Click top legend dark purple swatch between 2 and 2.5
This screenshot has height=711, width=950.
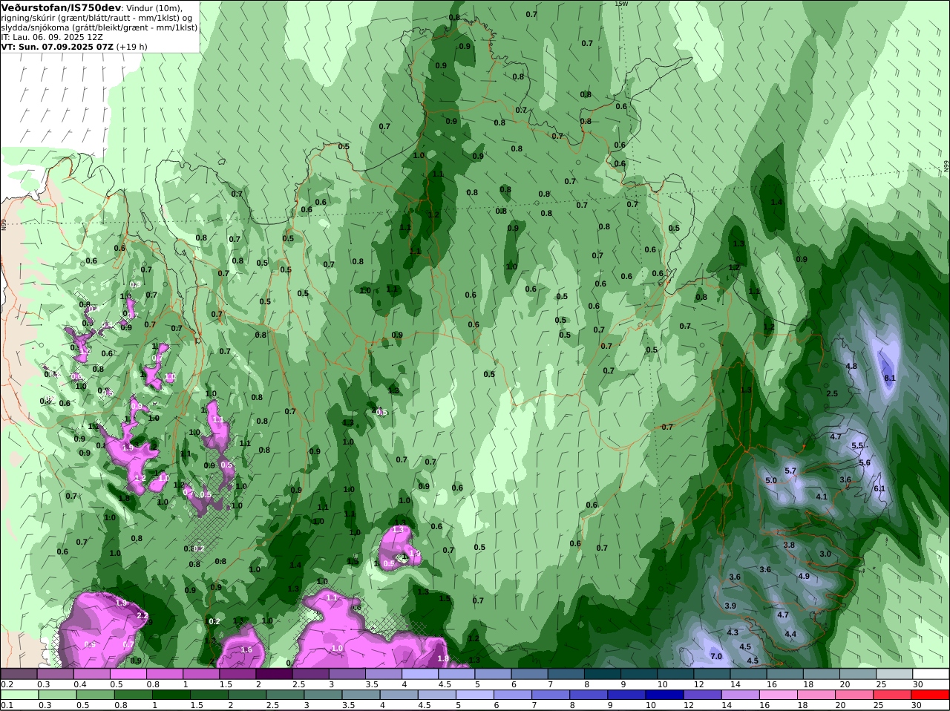click(x=275, y=673)
